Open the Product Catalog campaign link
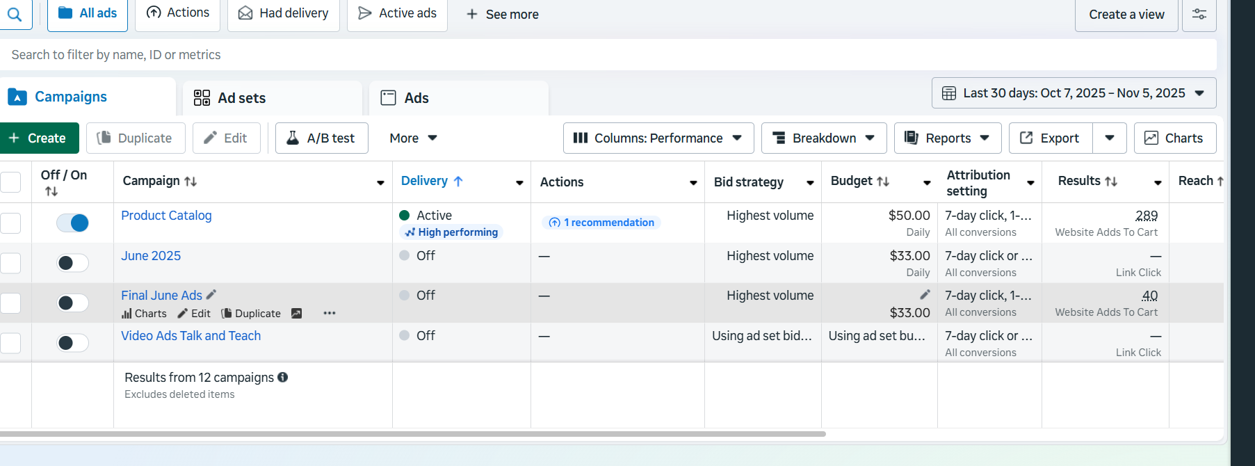 coord(166,216)
